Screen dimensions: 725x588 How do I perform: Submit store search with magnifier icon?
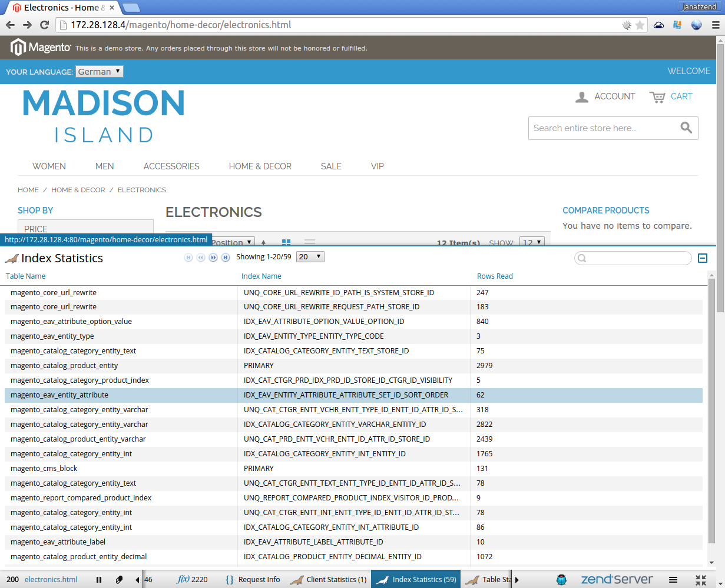(686, 128)
